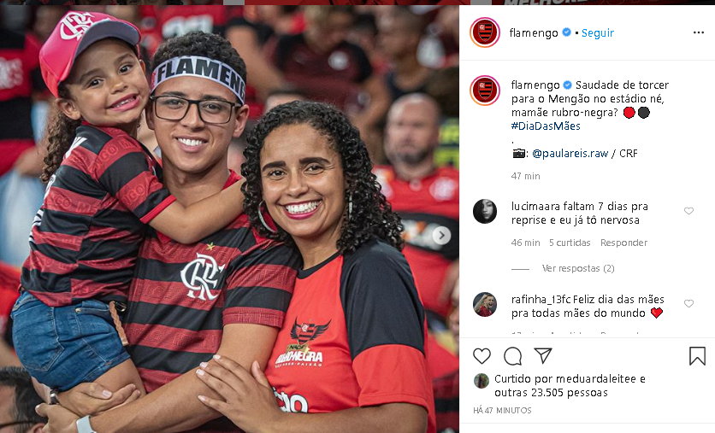Open the comment bubble icon
Viewport: 715px width, 433px height.
point(512,356)
